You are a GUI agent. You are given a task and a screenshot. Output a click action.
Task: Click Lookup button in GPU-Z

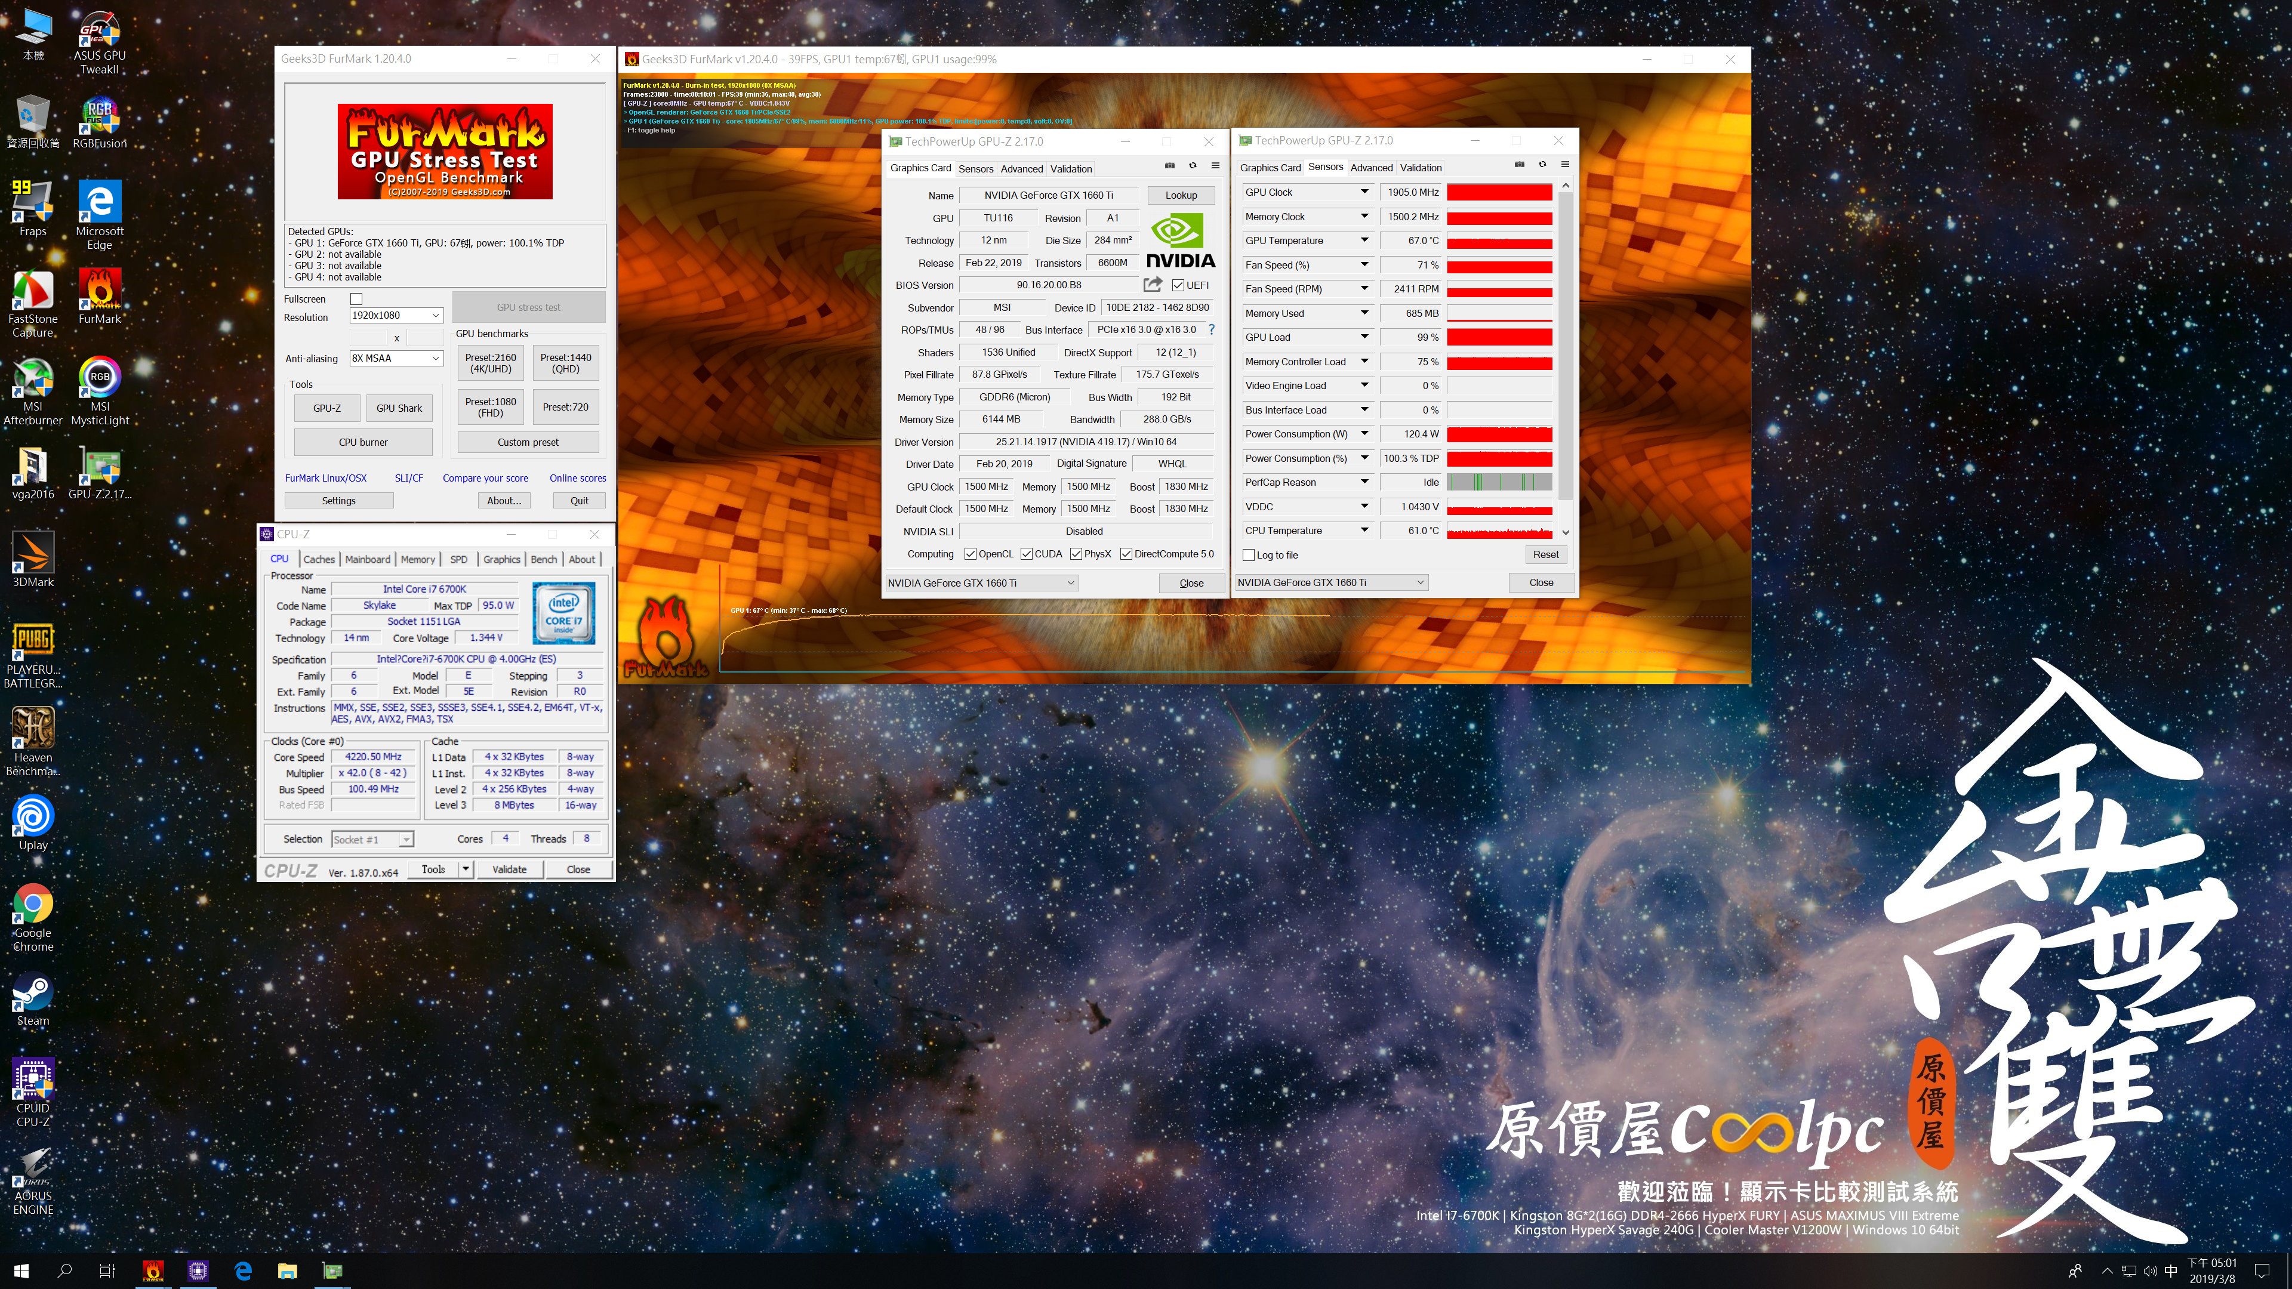(x=1181, y=195)
